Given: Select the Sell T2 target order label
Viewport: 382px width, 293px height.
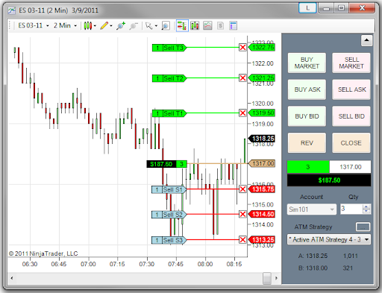Looking at the screenshot, I should [x=169, y=78].
